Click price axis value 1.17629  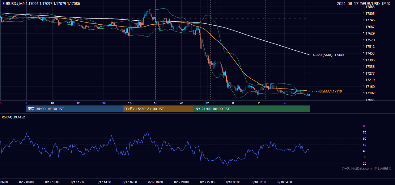[x=368, y=33]
